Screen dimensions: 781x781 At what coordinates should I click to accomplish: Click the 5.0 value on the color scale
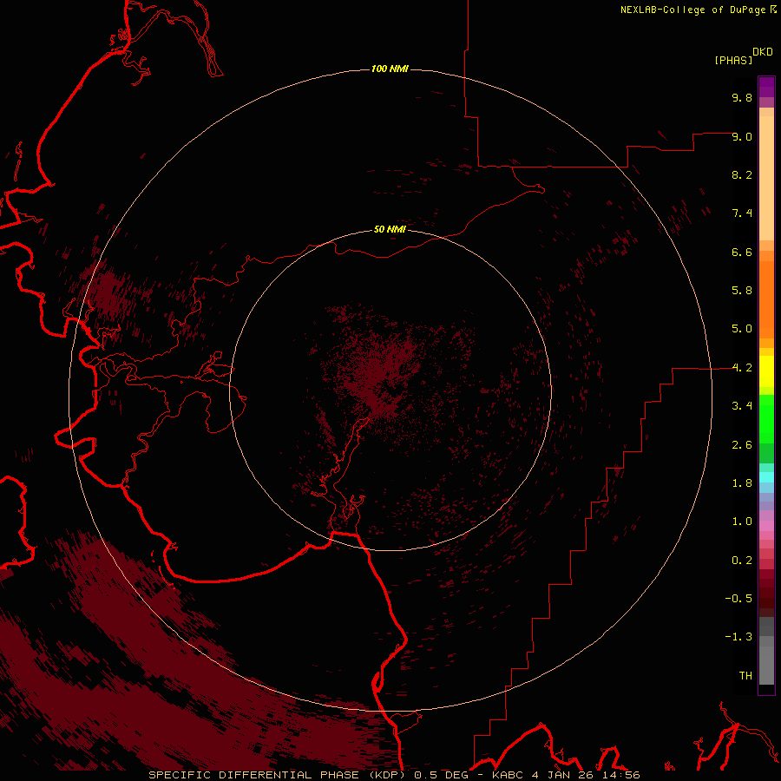point(742,329)
